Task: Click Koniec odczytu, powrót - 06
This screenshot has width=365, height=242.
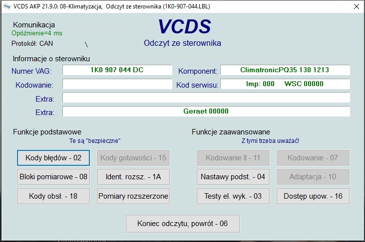Action: 183,224
